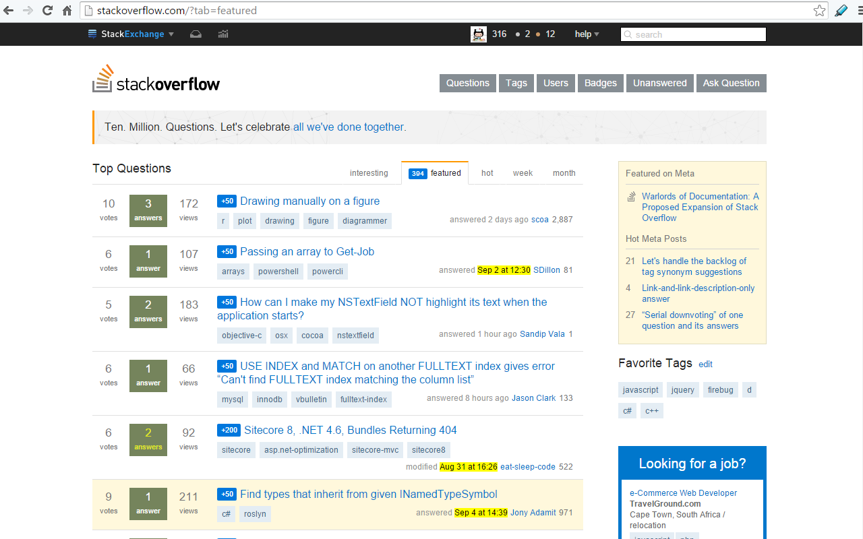Click the 'asp.net-optimization' tag
Screen dimensions: 863x539
(x=301, y=450)
